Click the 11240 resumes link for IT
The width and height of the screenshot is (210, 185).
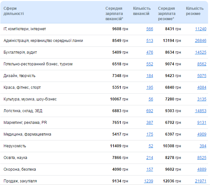point(201,29)
